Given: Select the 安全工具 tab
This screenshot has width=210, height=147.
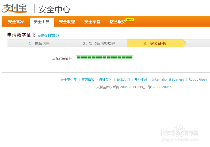Looking at the screenshot, I should pyautogui.click(x=41, y=22).
